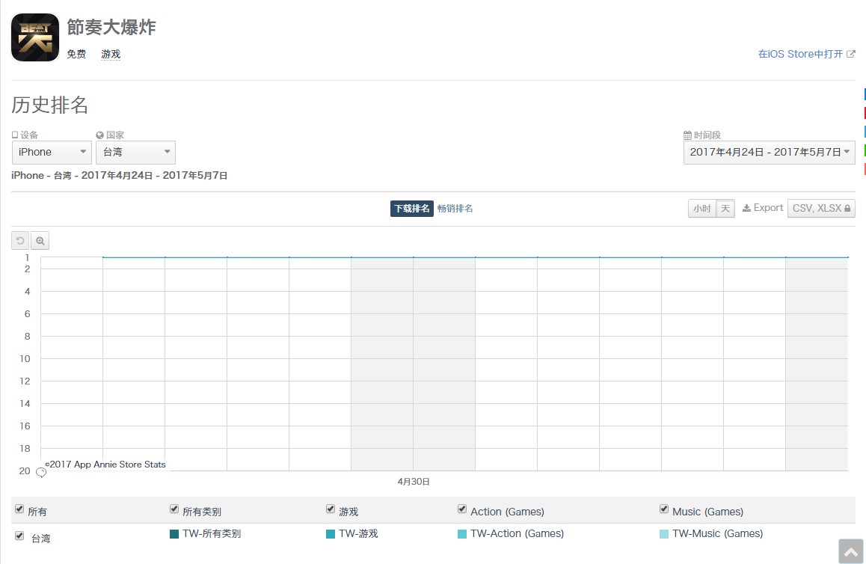The width and height of the screenshot is (866, 564).
Task: Expand the date range picker dropdown
Action: tap(770, 153)
